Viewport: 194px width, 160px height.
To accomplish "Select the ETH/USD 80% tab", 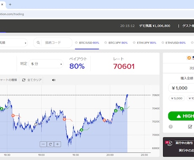I will pos(175,43).
